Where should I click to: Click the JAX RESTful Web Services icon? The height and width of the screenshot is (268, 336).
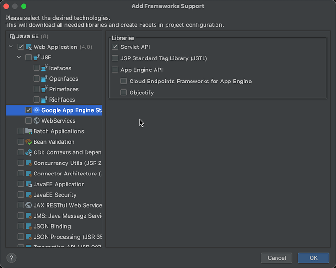pos(29,205)
